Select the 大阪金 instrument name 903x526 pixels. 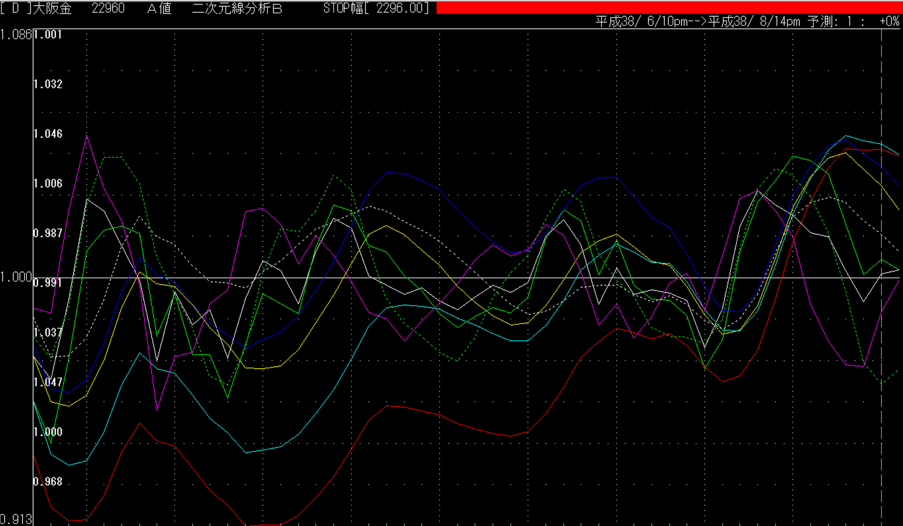pos(53,8)
